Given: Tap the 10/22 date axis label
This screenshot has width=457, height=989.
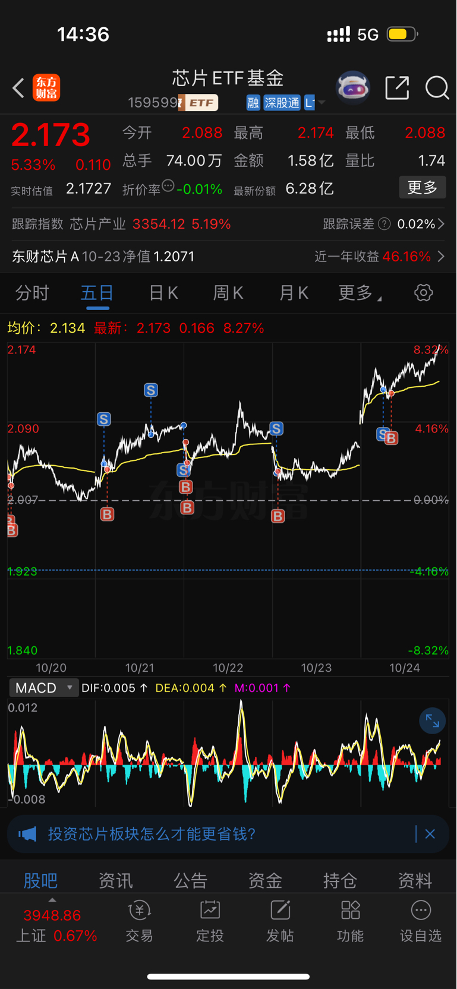Looking at the screenshot, I should pos(228,668).
